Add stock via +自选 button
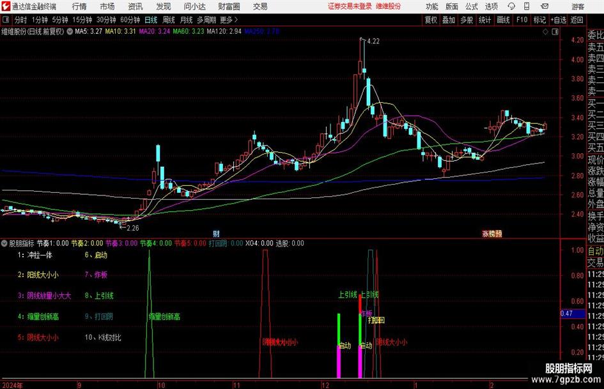 coord(558,20)
